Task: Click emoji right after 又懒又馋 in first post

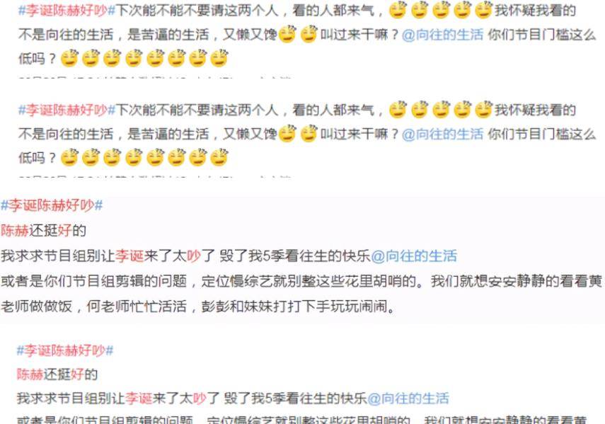Action: click(x=287, y=35)
